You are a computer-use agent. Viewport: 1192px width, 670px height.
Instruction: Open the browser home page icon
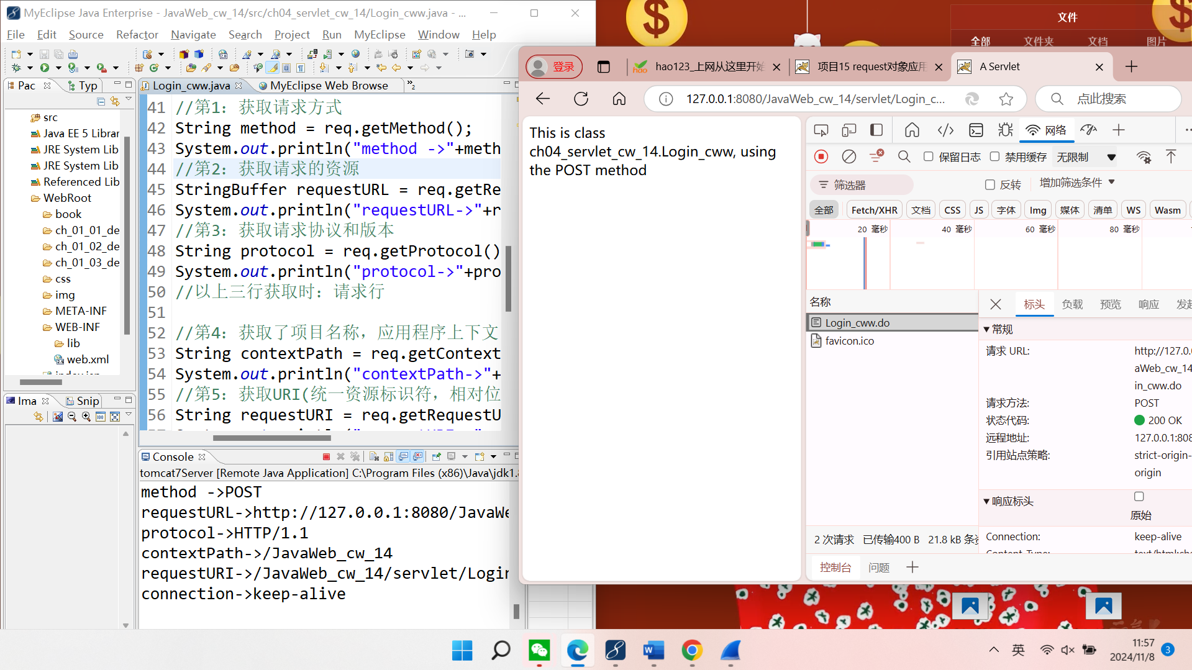coord(619,99)
